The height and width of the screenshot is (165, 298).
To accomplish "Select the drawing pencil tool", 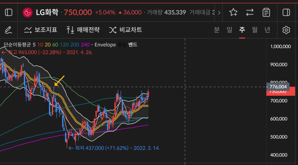I will pos(8,30).
